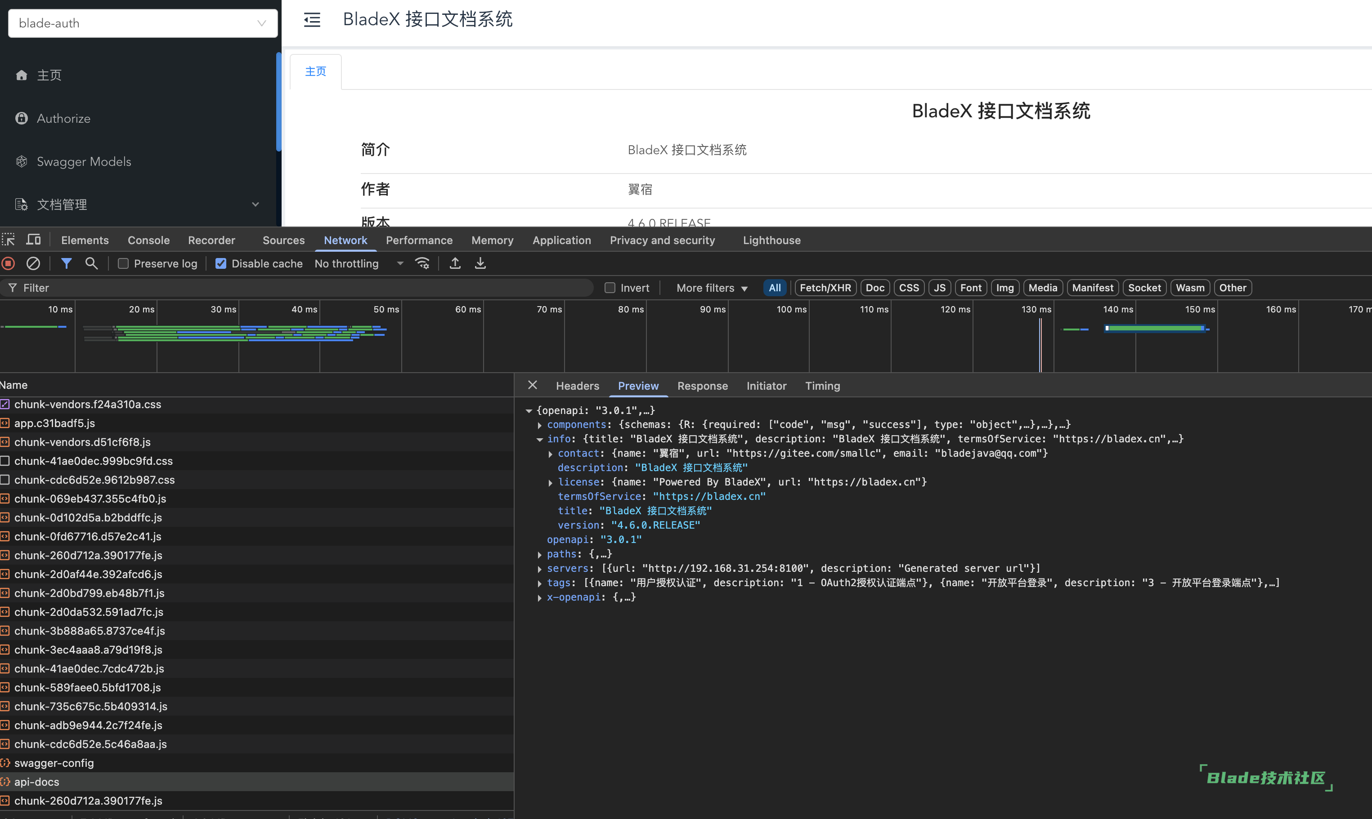Screen dimensions: 1372x819
Task: Switch to the Console tab
Action: click(x=148, y=240)
